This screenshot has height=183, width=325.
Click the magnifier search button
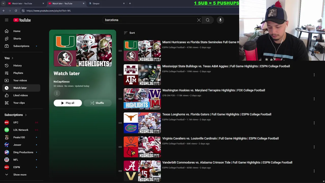click(208, 20)
